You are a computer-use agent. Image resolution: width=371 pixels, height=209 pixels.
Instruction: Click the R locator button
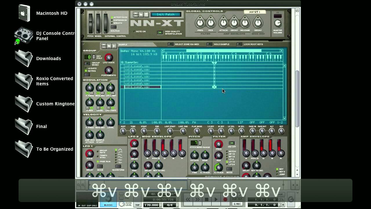(x=283, y=205)
